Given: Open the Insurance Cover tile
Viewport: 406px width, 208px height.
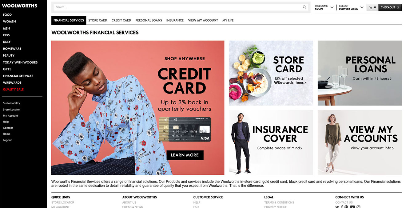Looking at the screenshot, I should [x=271, y=142].
